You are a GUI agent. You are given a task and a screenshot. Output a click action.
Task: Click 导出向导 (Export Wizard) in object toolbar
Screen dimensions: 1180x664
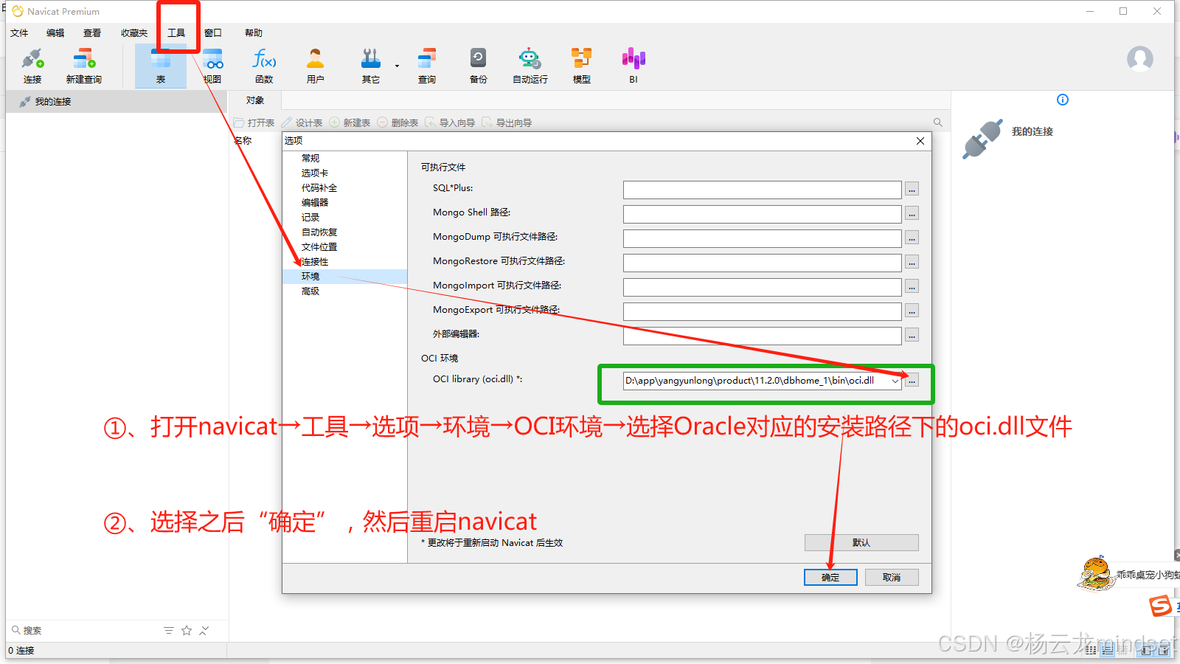507,122
